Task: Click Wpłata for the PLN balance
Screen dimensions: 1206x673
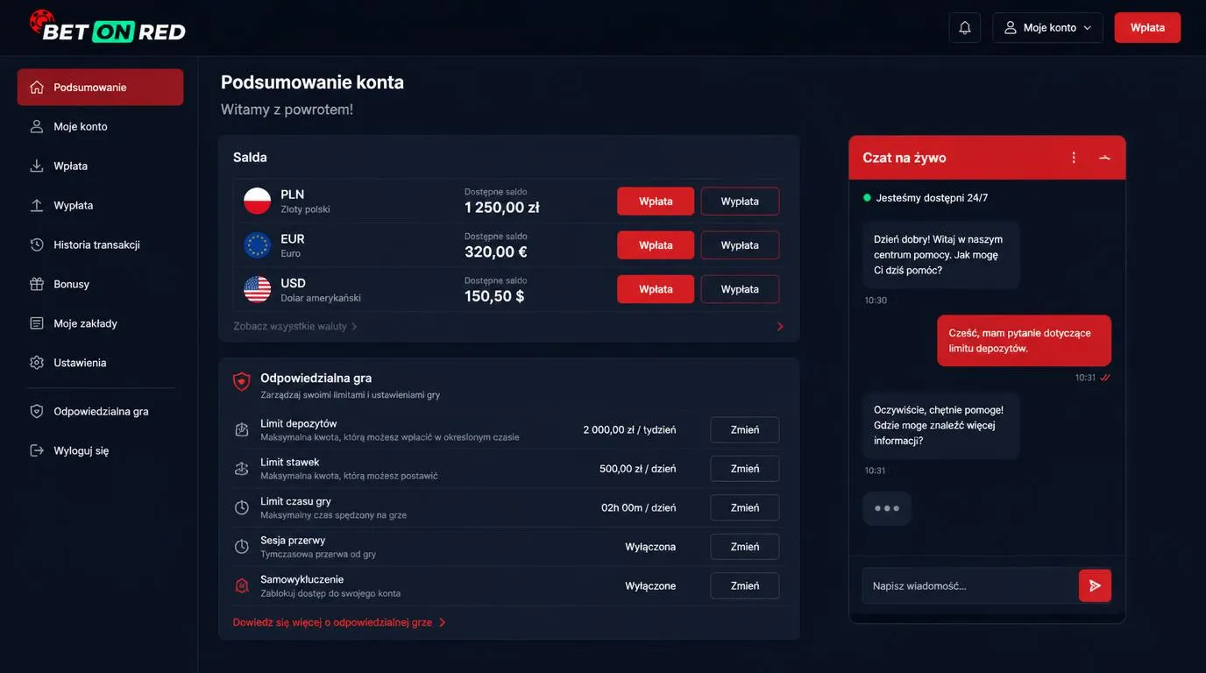Action: (x=656, y=202)
